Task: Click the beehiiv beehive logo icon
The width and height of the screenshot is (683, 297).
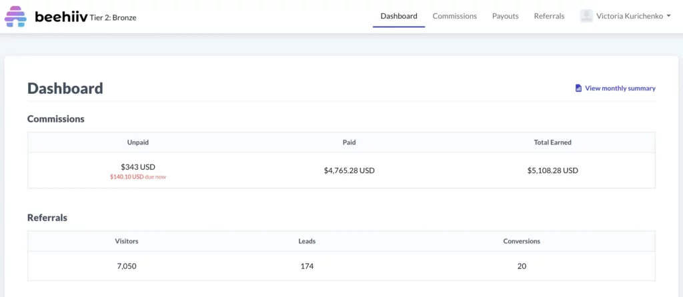Action: click(15, 17)
